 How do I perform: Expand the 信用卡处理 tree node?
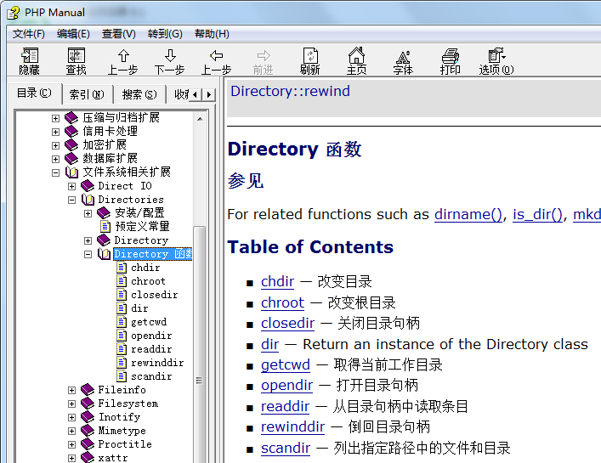(55, 133)
